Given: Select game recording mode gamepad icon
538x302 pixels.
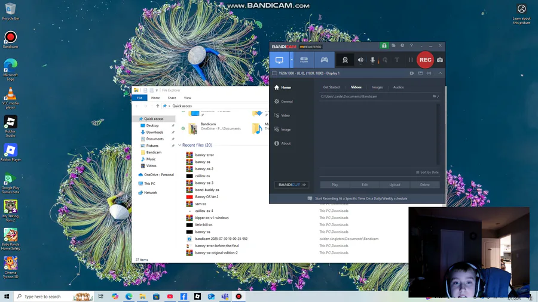Looking at the screenshot, I should [x=324, y=60].
